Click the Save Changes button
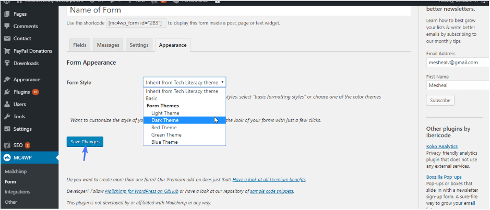The width and height of the screenshot is (490, 210). [x=85, y=142]
